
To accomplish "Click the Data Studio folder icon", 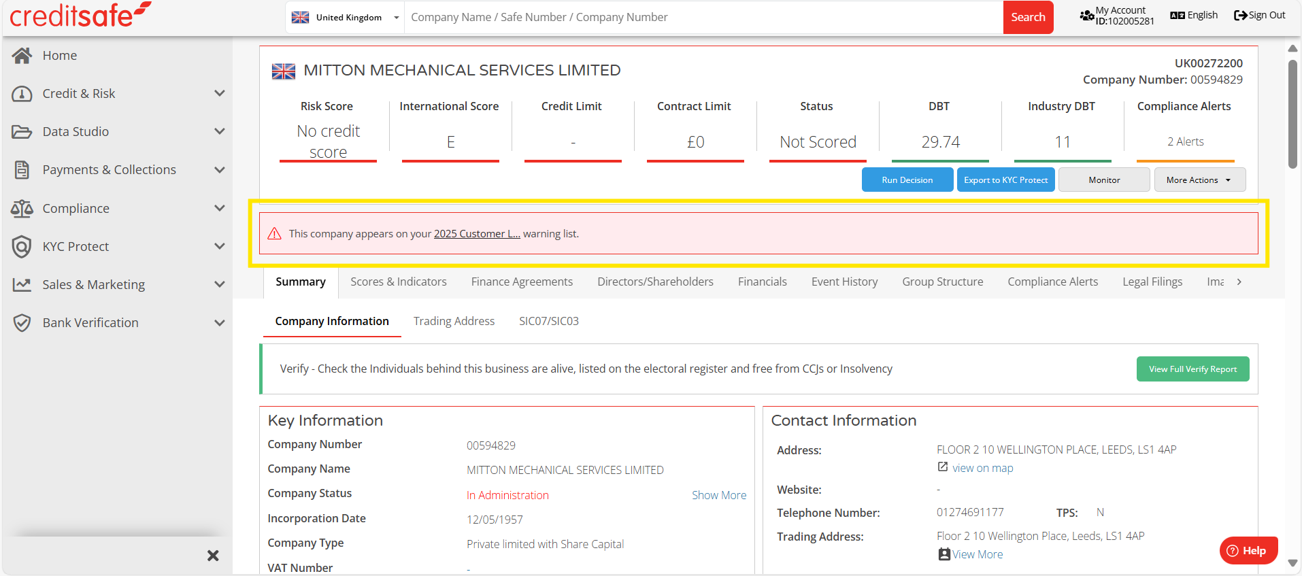I will coord(22,132).
